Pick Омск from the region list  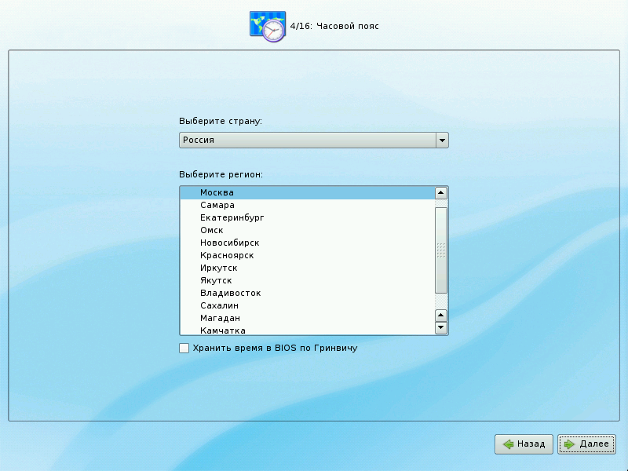[x=212, y=230]
